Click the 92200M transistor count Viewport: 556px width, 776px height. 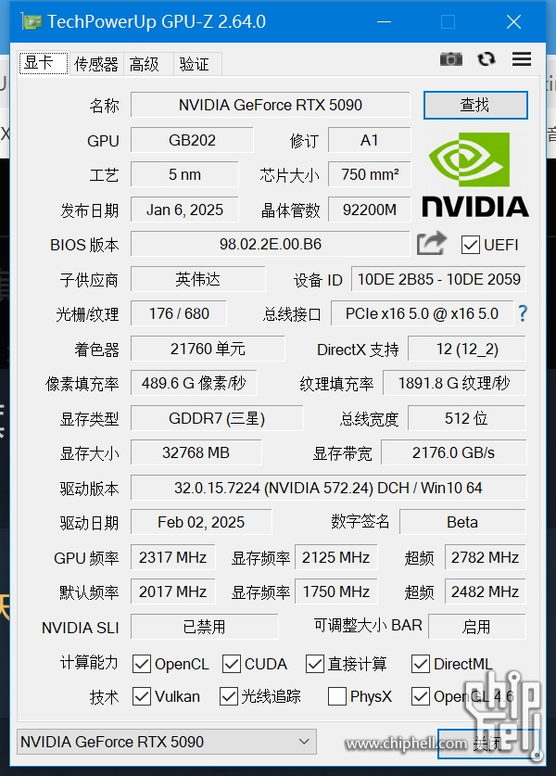point(369,210)
